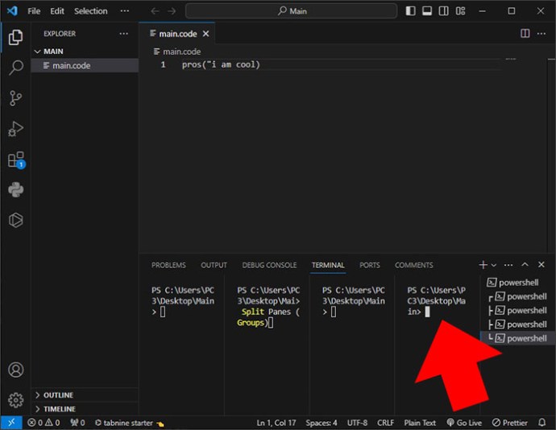This screenshot has width=556, height=430.
Task: Open editor More Actions ellipsis
Action: click(541, 33)
